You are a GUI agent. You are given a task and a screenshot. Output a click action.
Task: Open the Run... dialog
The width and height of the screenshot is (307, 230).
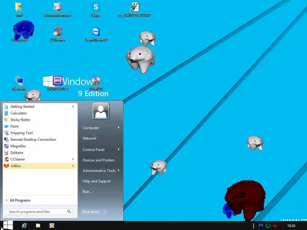coord(87,192)
